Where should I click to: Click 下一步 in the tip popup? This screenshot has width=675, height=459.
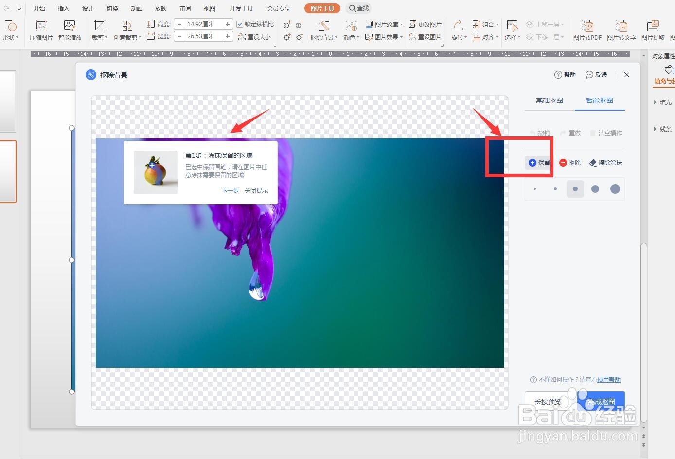(230, 191)
